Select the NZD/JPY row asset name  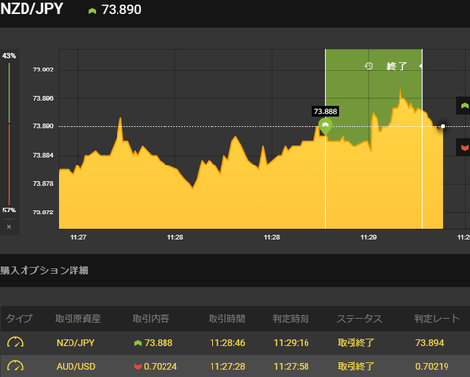click(75, 343)
